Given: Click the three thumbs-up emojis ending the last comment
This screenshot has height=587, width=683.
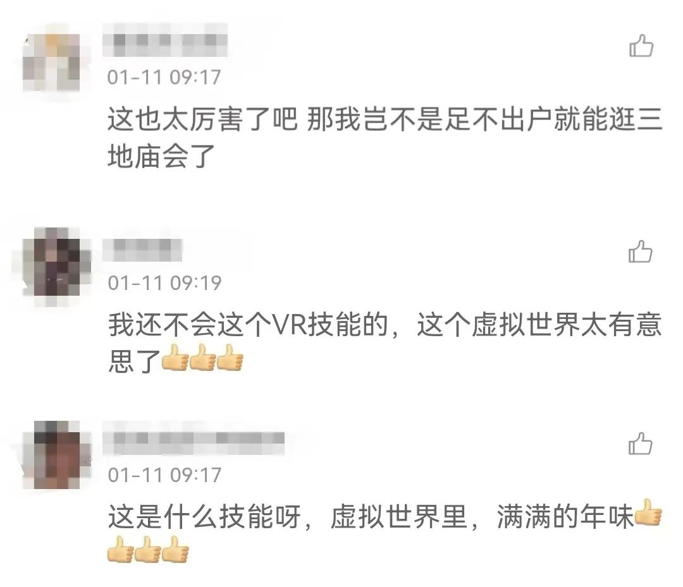Looking at the screenshot, I should coord(148,549).
